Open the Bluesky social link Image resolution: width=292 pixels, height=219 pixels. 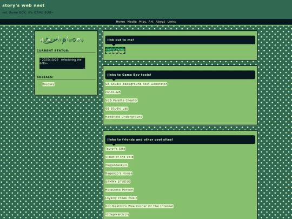pos(49,84)
